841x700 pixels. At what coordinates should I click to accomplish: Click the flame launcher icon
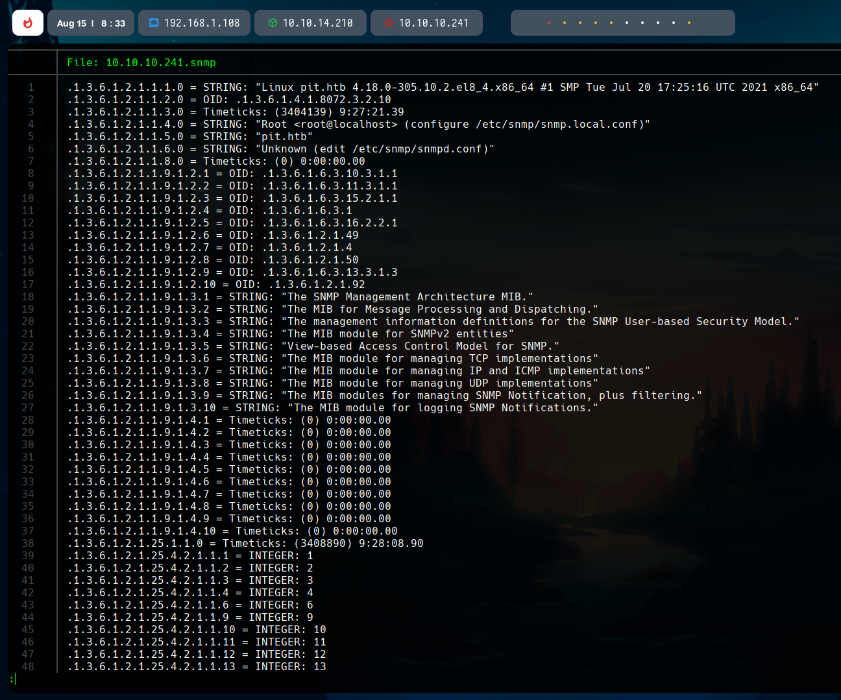click(x=28, y=23)
